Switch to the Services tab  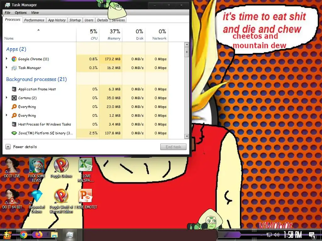coord(118,20)
